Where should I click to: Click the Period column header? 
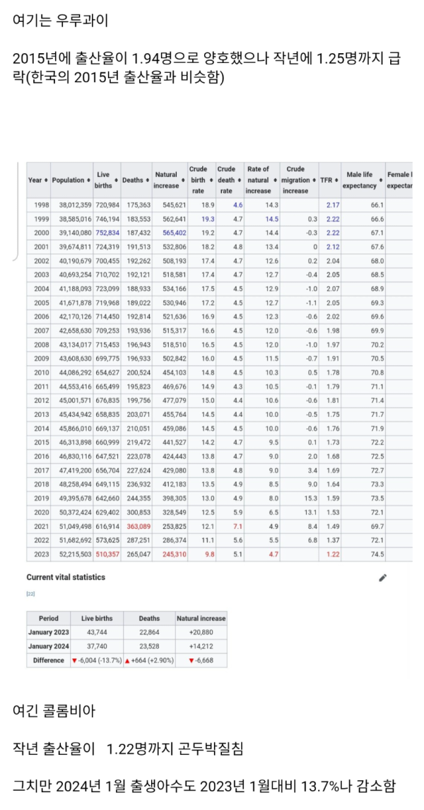[49, 618]
